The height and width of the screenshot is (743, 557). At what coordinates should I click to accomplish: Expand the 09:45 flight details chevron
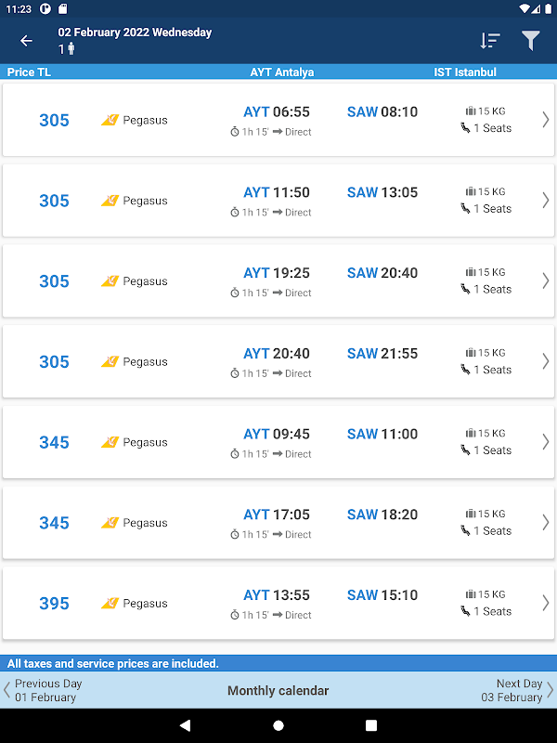click(545, 442)
